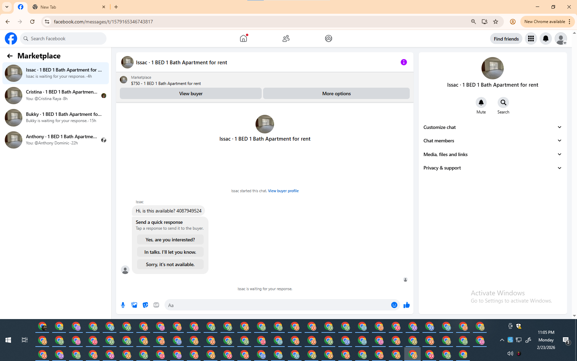Close the New Tab tab
Image resolution: width=577 pixels, height=361 pixels.
tap(104, 7)
